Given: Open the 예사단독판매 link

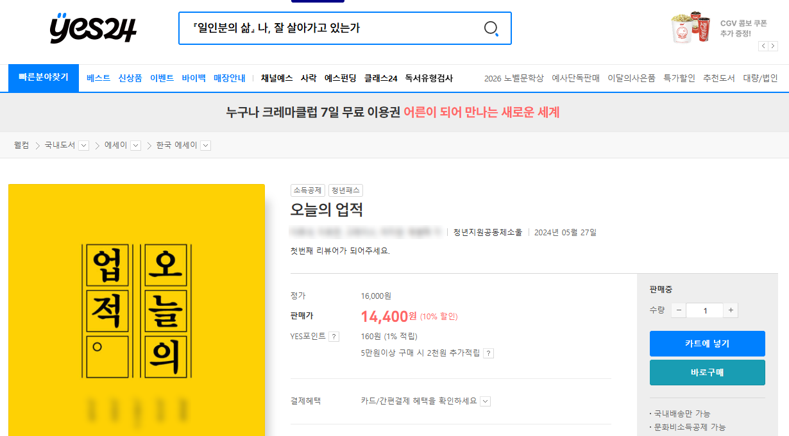Looking at the screenshot, I should (575, 78).
